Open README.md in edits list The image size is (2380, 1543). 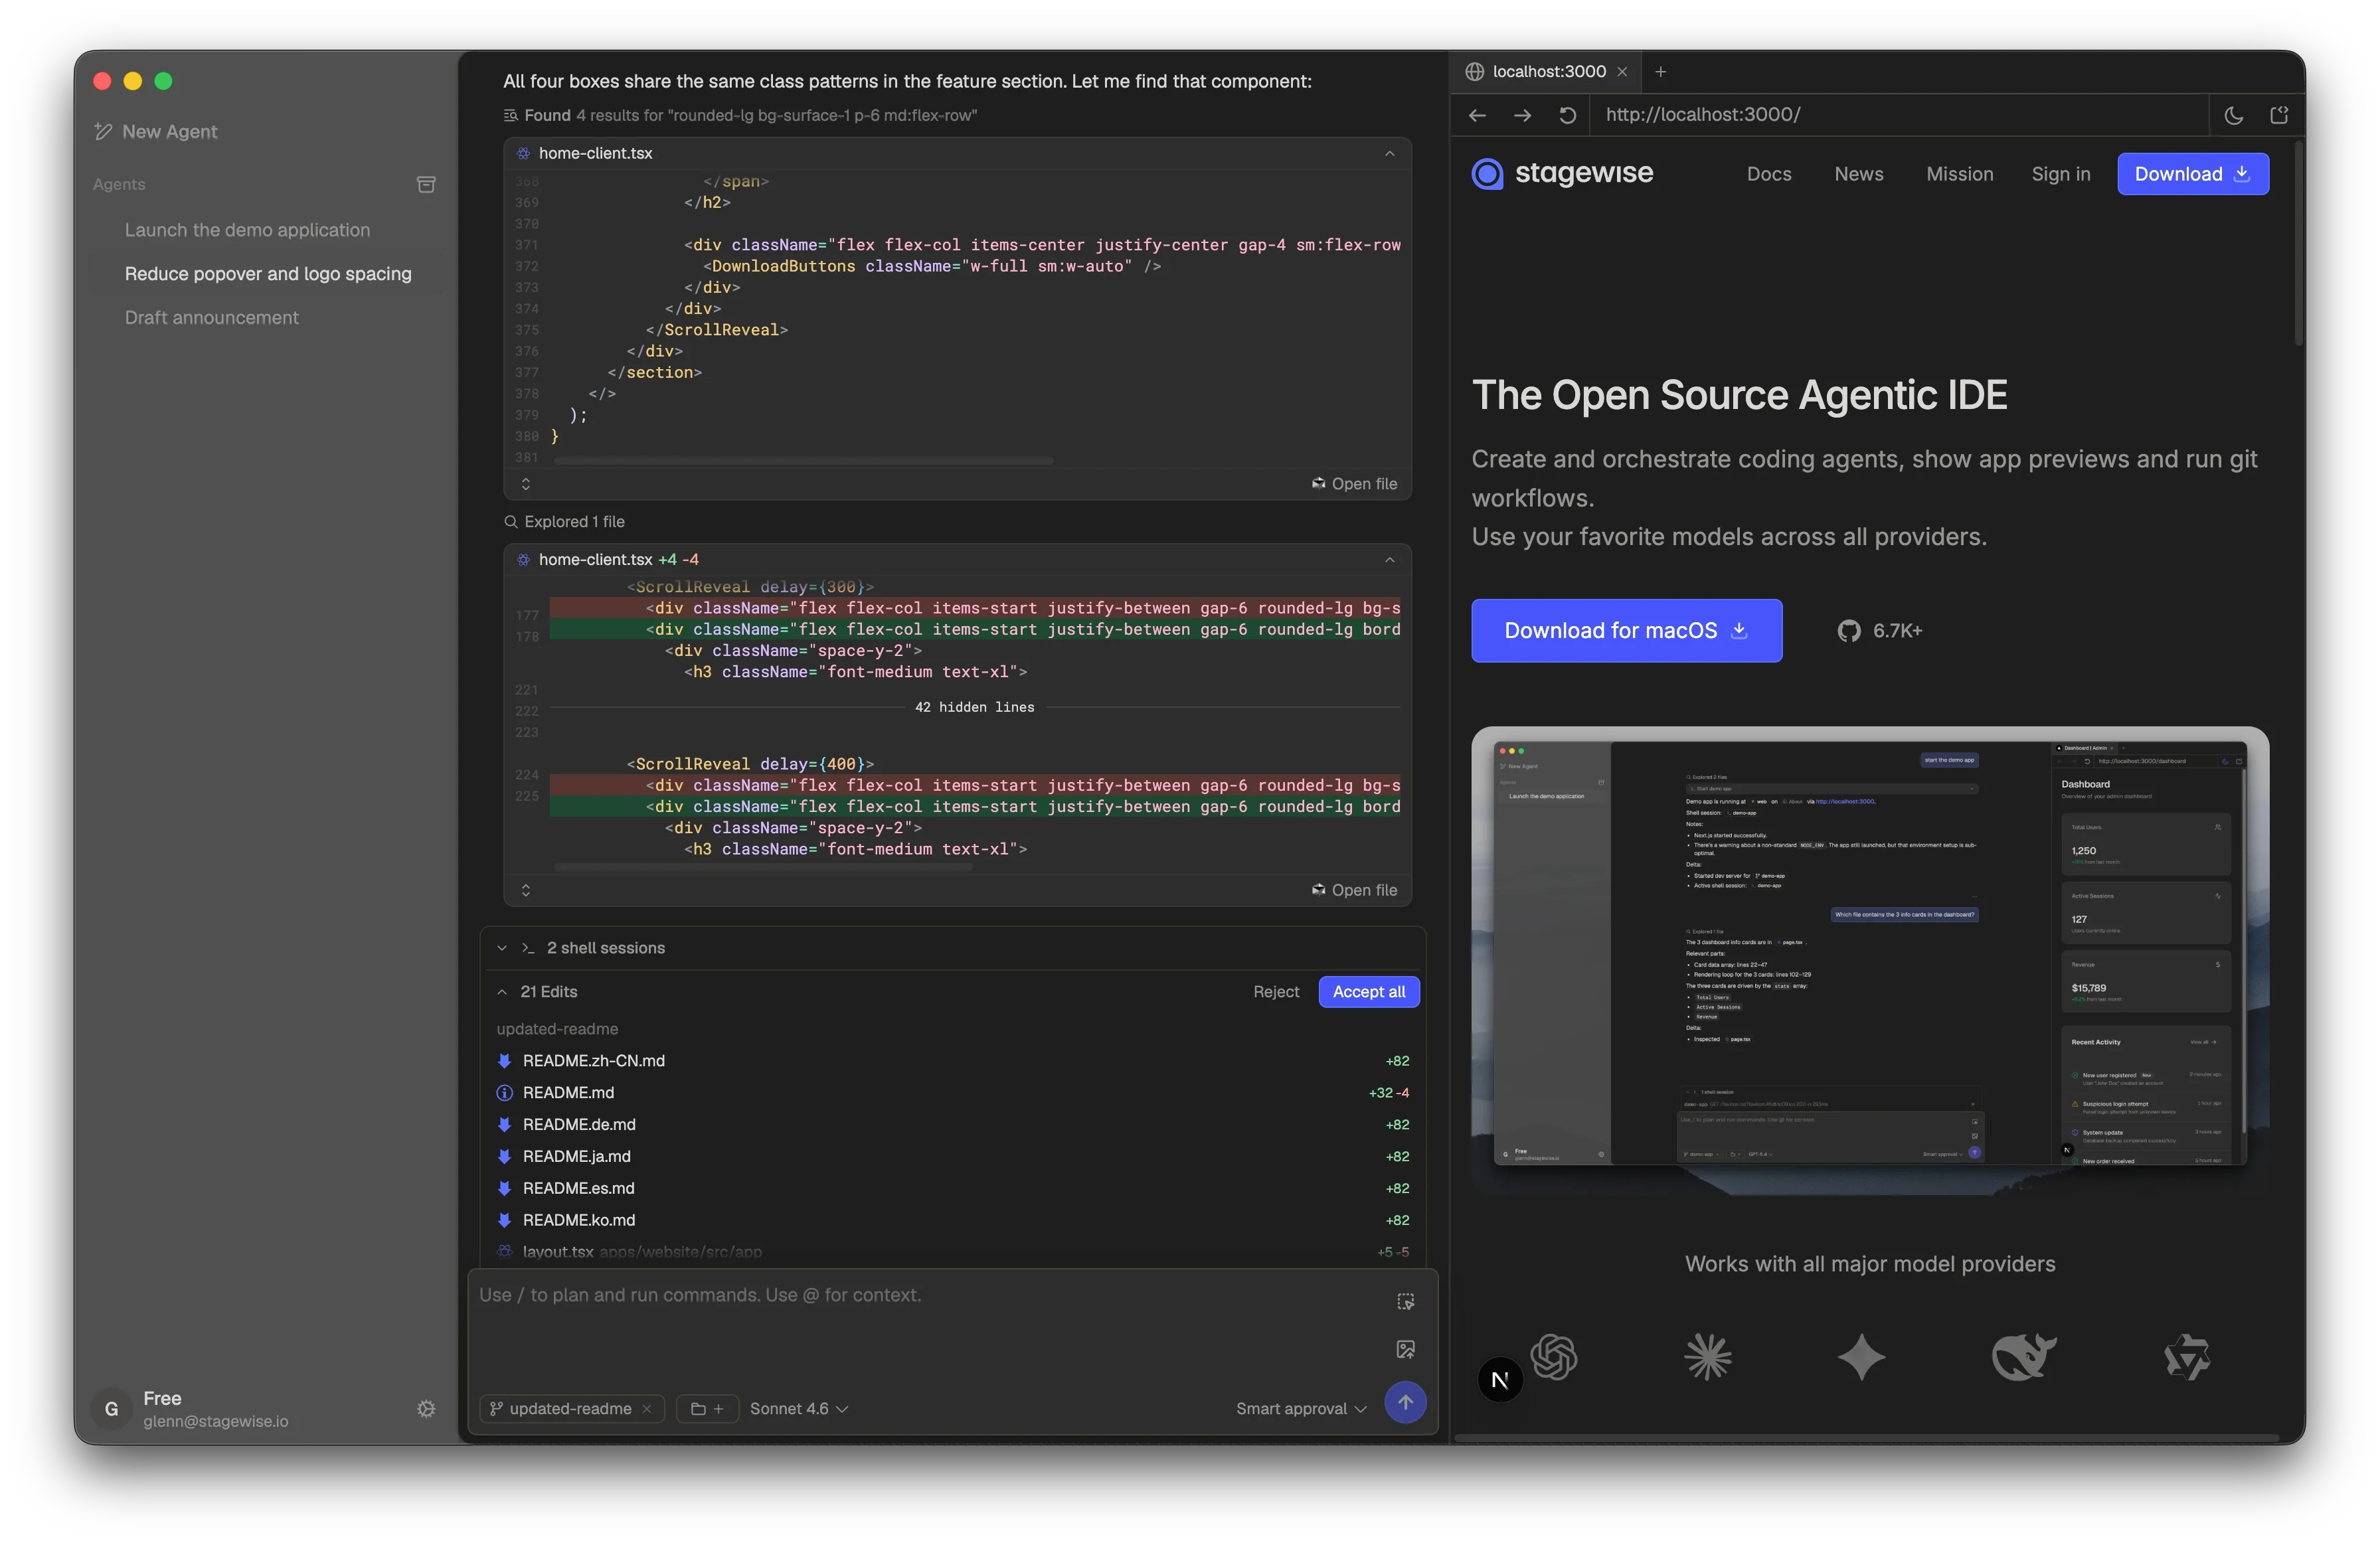953,1093
